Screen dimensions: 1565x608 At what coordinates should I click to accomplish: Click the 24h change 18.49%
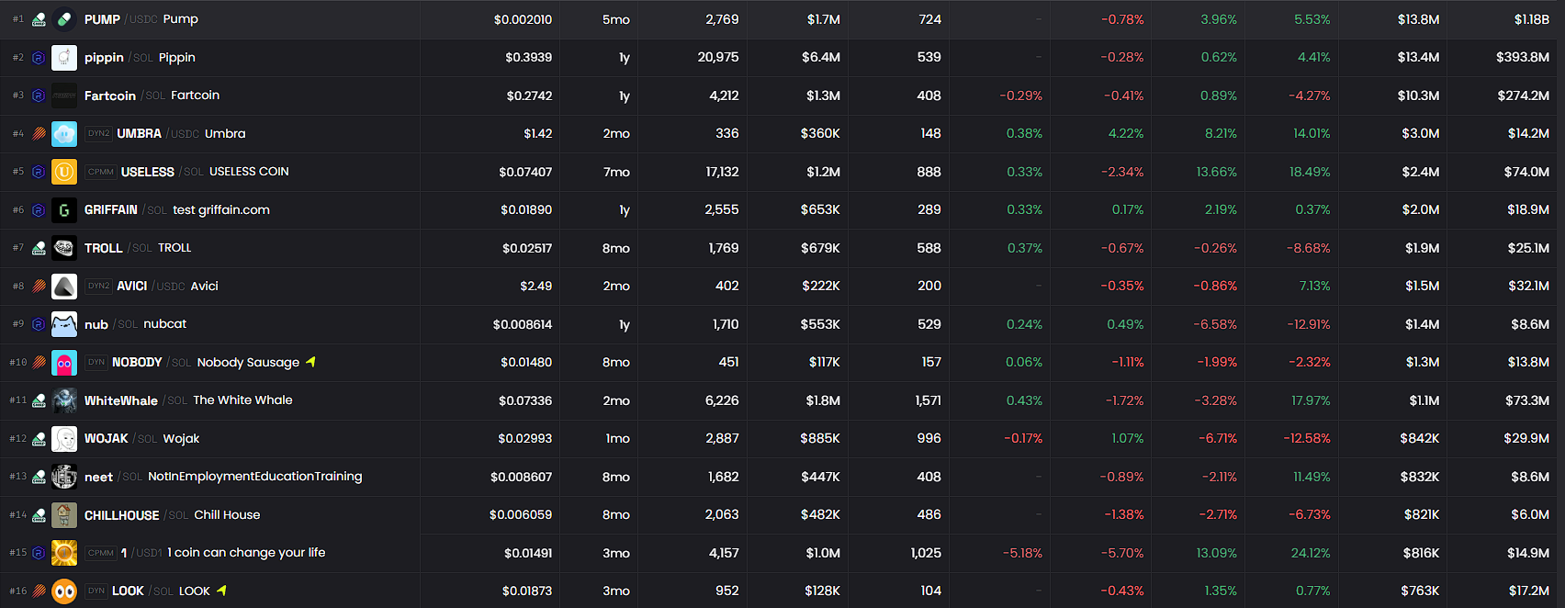tap(1310, 172)
